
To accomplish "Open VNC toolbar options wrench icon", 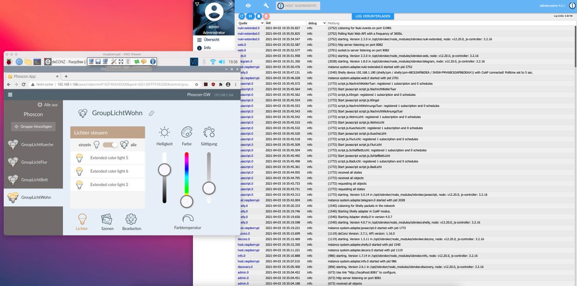I will (x=113, y=62).
